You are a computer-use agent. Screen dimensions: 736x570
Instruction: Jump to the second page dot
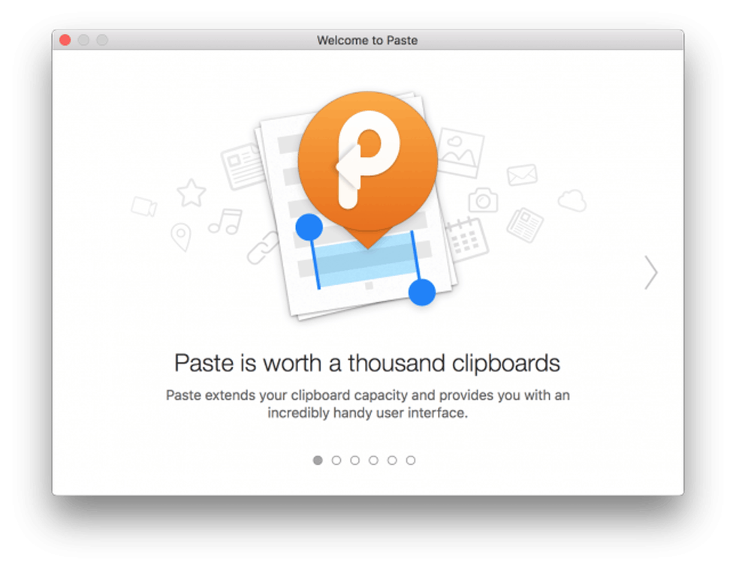coord(336,460)
